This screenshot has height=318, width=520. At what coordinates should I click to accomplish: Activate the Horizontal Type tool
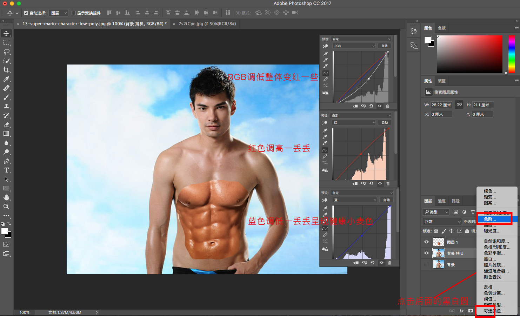coord(6,170)
